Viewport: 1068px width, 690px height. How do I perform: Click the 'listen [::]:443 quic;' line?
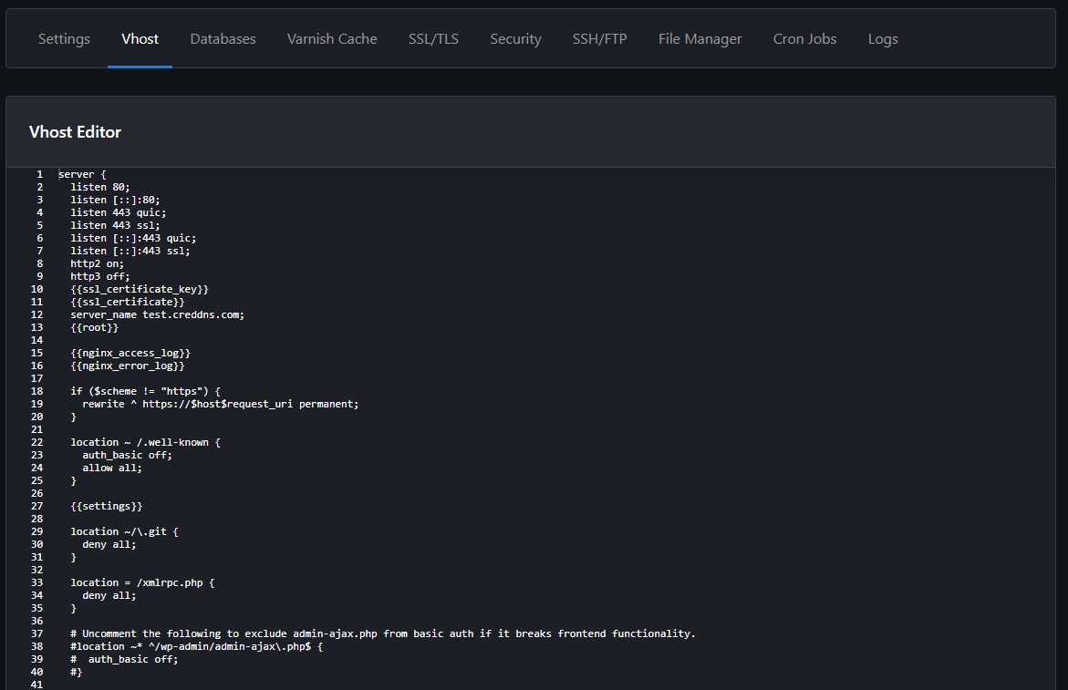coord(133,238)
